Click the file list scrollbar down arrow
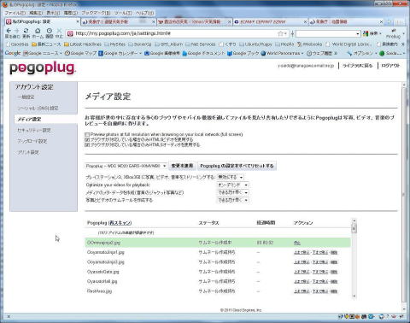Screen dimensions: 410x323 tap(354, 297)
